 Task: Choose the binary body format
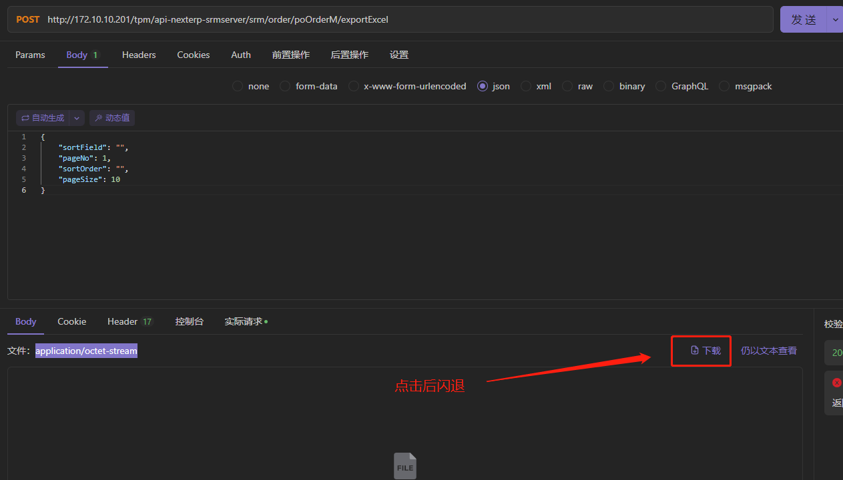pyautogui.click(x=608, y=86)
